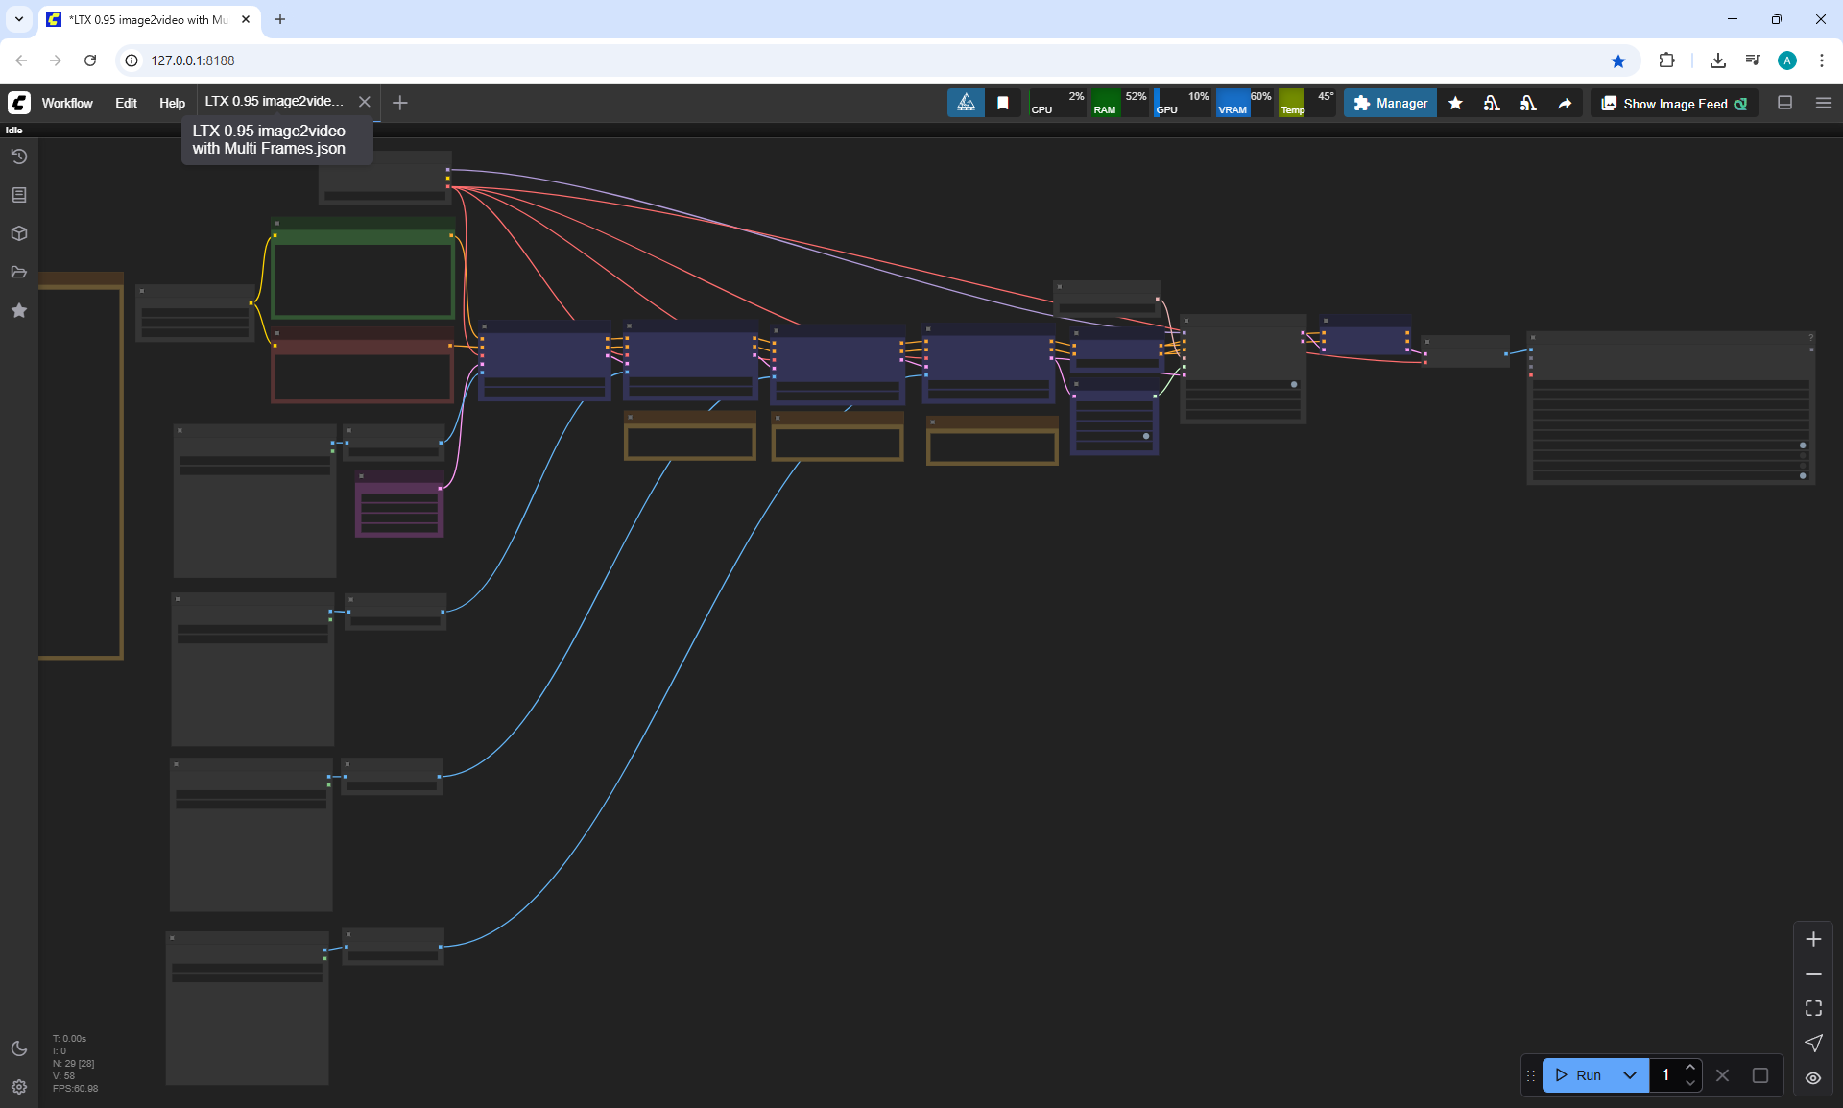This screenshot has height=1108, width=1843.
Task: Open the Edit menu
Action: pos(126,103)
